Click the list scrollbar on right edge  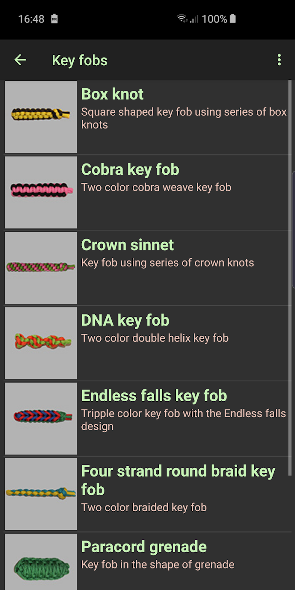290,278
